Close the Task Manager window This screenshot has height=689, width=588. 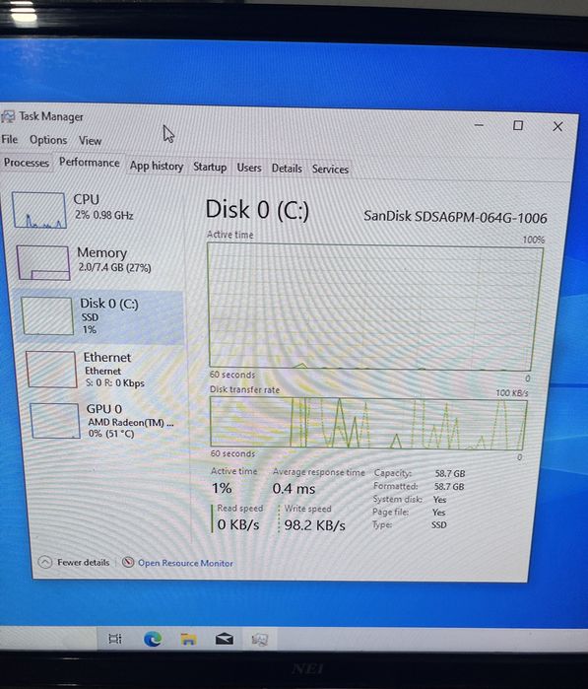coord(557,127)
